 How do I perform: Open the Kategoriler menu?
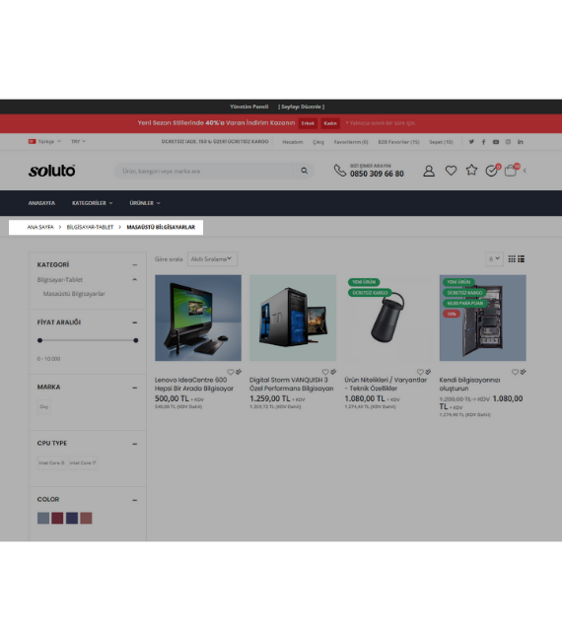click(93, 203)
